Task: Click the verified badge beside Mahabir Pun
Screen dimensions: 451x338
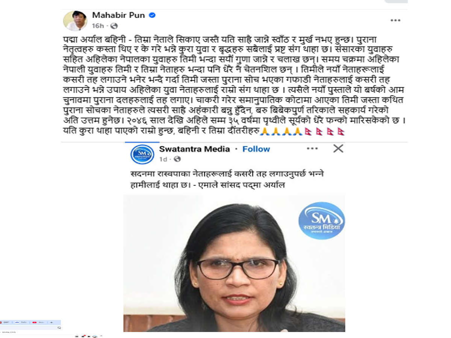Action: tap(152, 15)
